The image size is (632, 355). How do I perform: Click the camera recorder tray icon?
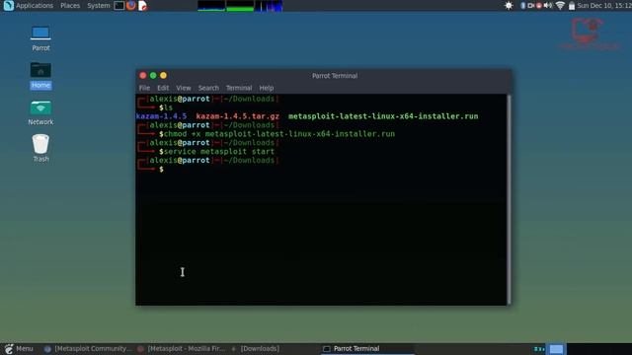[531, 6]
